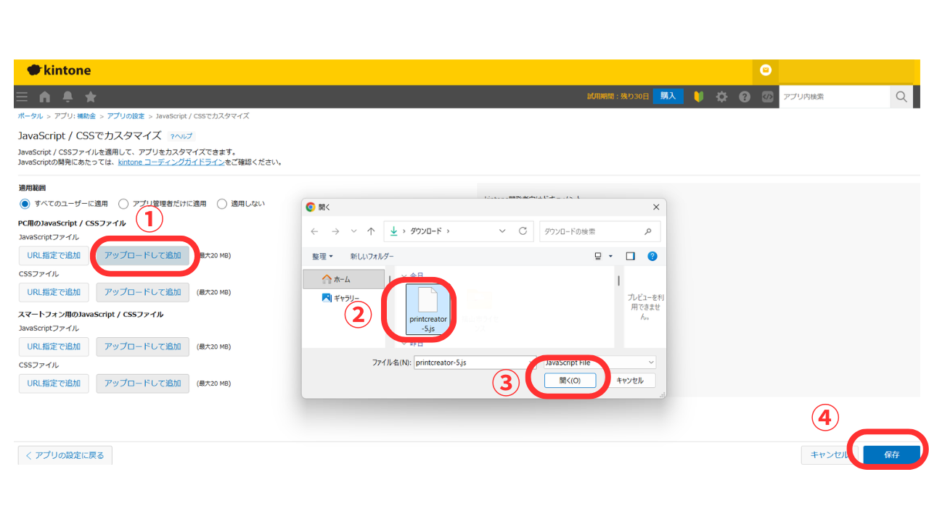Screen dimensions: 929x522
Task: Click the developer code icon in the header
Action: pyautogui.click(x=767, y=96)
